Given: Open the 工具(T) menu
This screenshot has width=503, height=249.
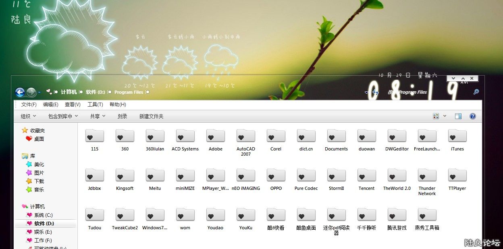Looking at the screenshot, I should pos(95,105).
